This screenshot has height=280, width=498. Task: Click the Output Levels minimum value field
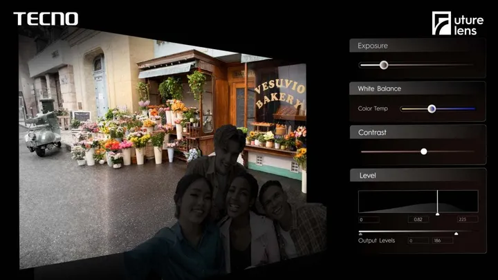[418, 241]
